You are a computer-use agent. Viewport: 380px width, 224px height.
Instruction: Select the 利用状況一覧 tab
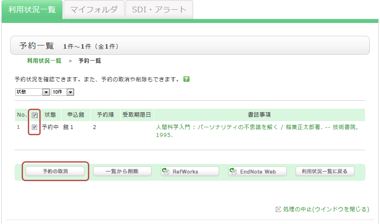point(32,10)
